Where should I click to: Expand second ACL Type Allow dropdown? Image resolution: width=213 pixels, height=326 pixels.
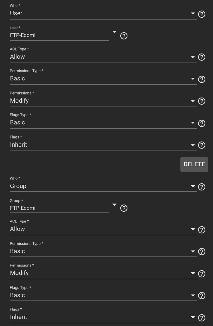[103, 229]
